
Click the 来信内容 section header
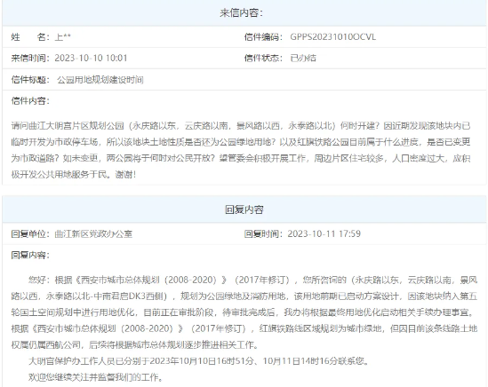point(241,12)
